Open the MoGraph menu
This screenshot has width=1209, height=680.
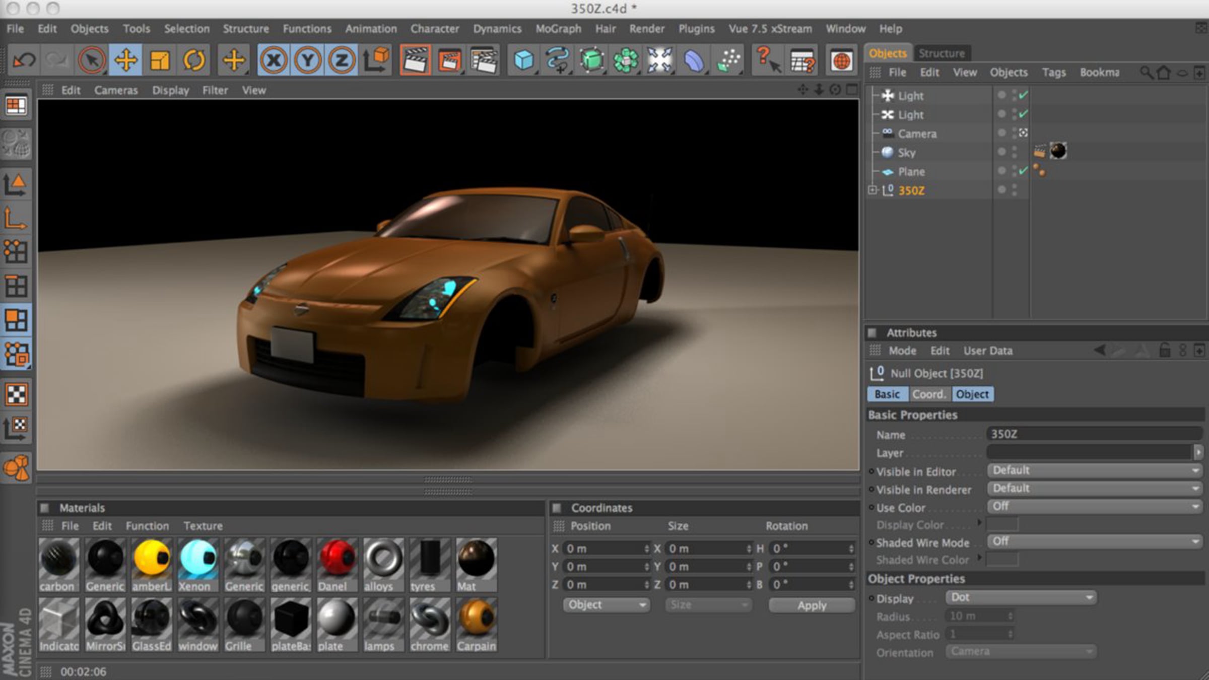558,29
